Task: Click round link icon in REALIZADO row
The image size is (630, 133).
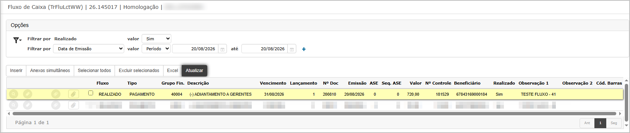Action: (56, 94)
